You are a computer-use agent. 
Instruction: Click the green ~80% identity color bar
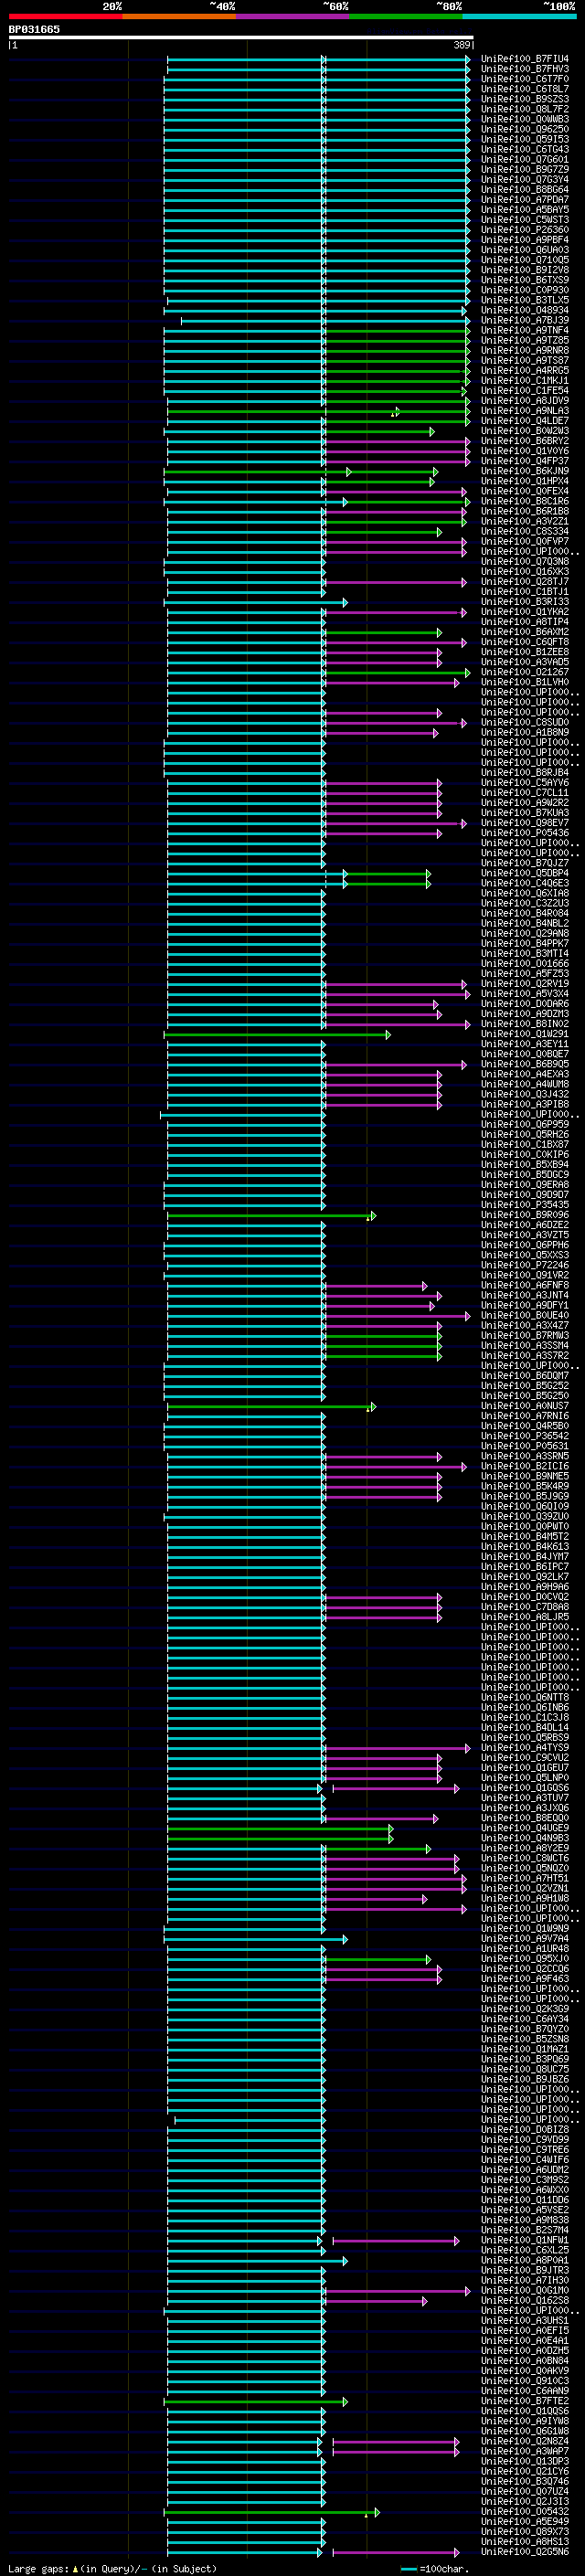click(405, 16)
